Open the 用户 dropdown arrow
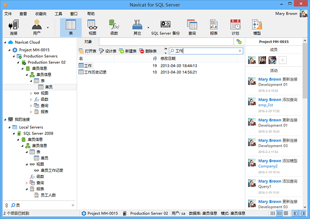Screen dimensions: 310x219 click(48, 27)
